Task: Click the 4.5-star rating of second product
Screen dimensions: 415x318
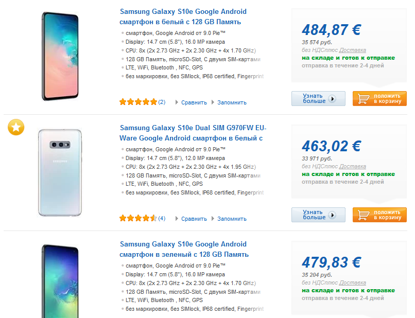Action: click(138, 218)
